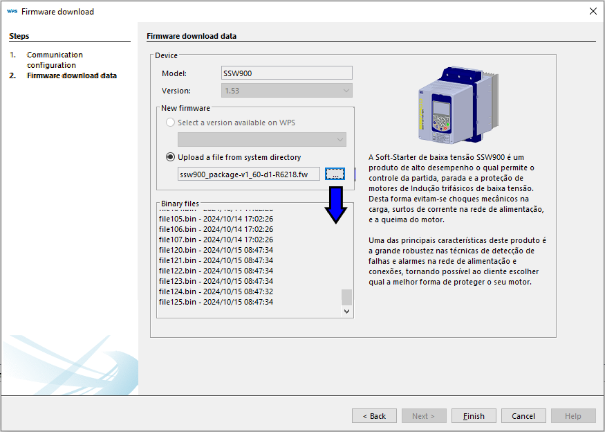
Task: Click the Model SSW900 text field
Action: (286, 73)
